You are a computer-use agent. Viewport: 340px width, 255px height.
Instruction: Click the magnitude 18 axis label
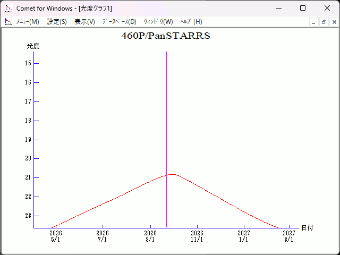(x=28, y=121)
